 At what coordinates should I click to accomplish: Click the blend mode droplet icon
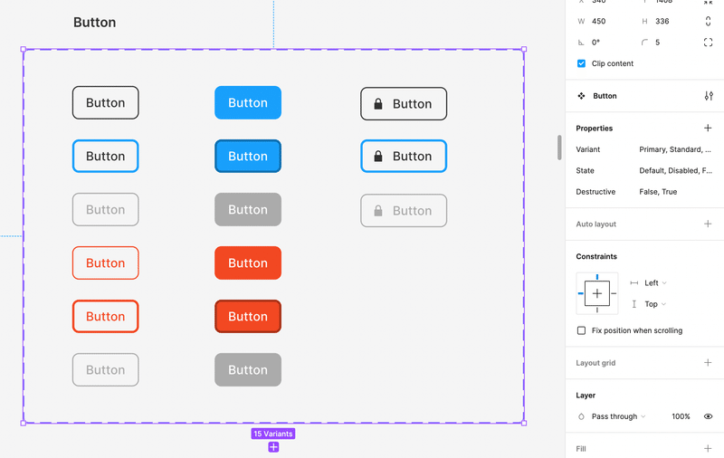(581, 416)
